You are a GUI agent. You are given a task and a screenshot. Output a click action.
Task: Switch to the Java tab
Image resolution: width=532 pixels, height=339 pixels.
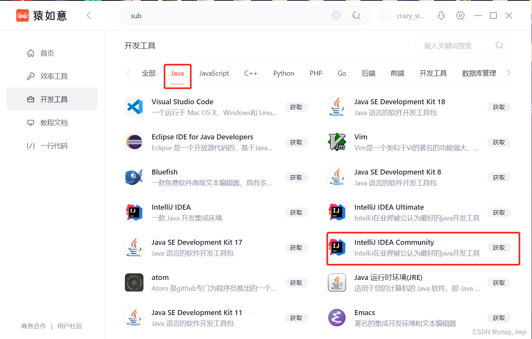[x=177, y=73]
